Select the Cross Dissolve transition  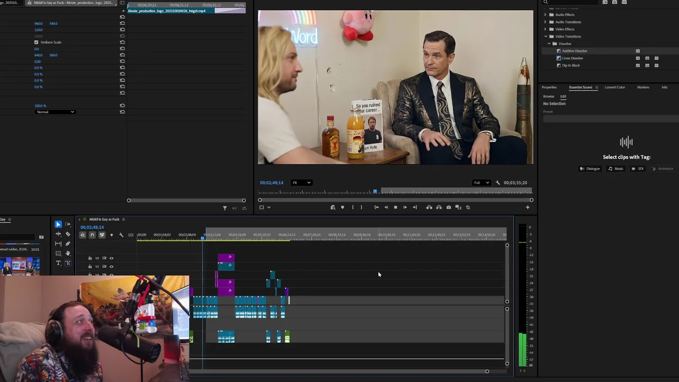pyautogui.click(x=572, y=58)
